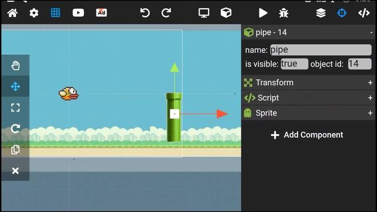Select the hand pan tool

15,65
